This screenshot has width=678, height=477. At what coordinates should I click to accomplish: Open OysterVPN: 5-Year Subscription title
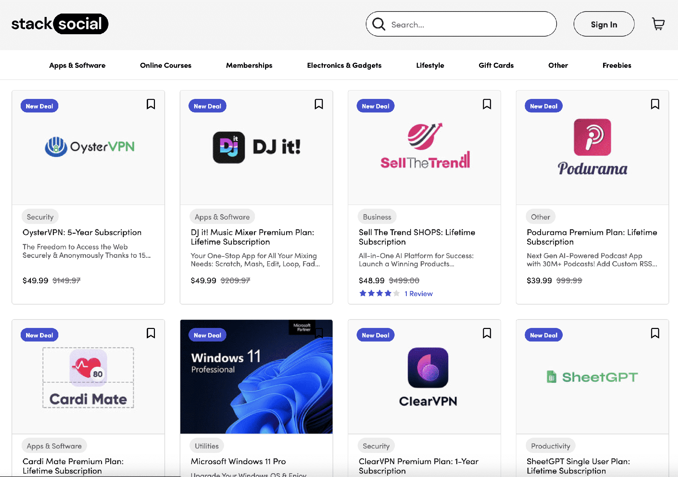(x=82, y=232)
